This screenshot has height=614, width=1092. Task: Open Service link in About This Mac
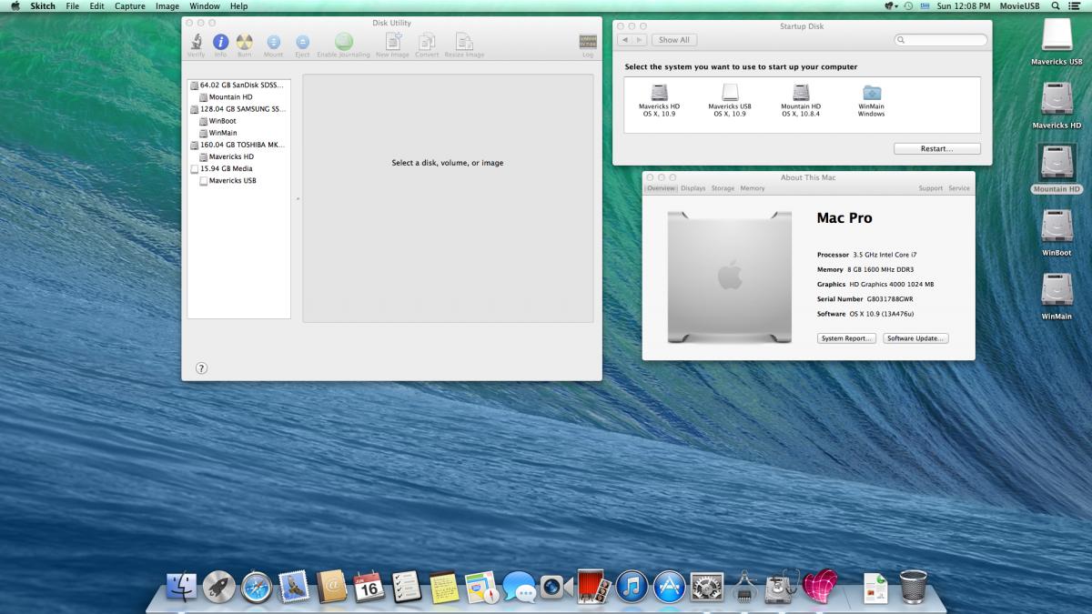[959, 188]
